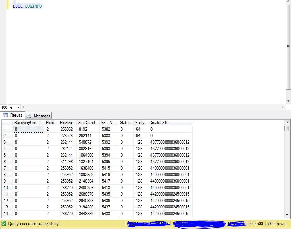291x229 pixels.
Task: Click the 00:00:00 elapsed time indicator
Action: (x=255, y=223)
